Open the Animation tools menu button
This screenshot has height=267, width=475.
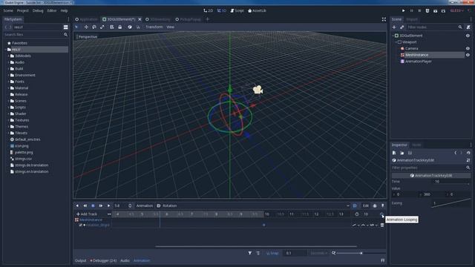coord(144,206)
